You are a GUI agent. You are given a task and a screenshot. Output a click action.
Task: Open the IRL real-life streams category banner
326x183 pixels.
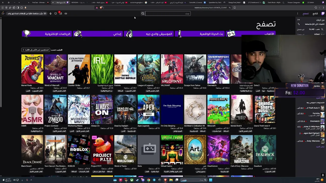[x=200, y=34]
